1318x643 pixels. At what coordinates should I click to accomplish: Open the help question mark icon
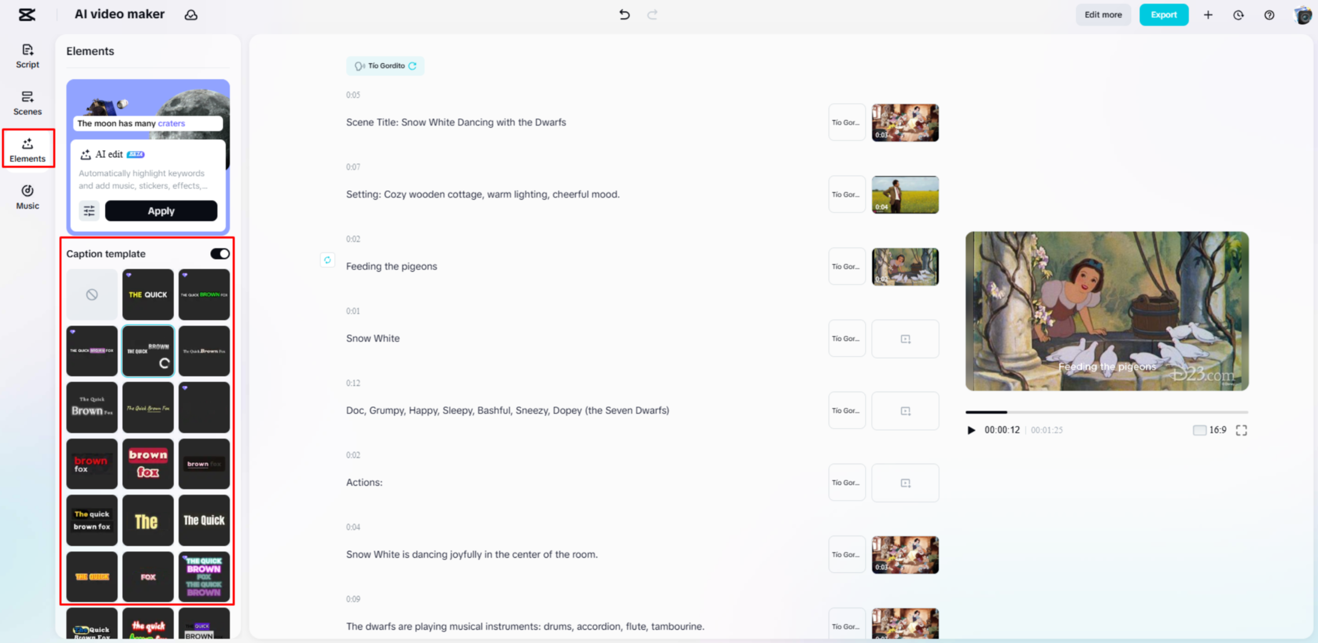[x=1269, y=15]
